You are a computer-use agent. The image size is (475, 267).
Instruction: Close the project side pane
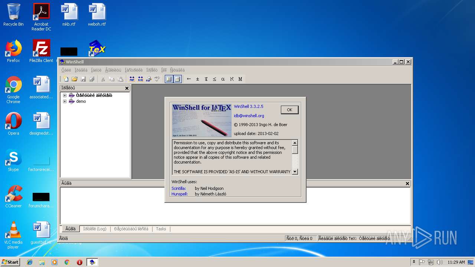pyautogui.click(x=127, y=88)
